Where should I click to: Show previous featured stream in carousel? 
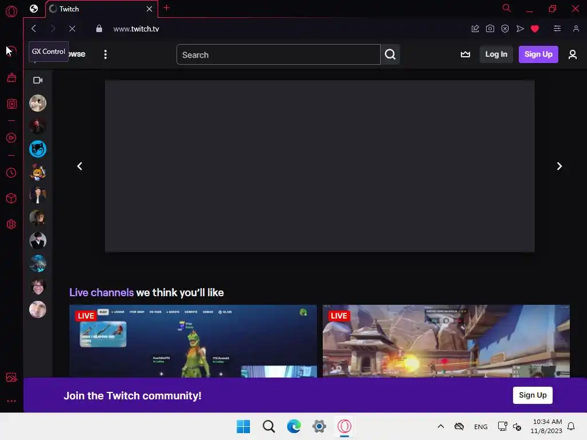tap(79, 166)
